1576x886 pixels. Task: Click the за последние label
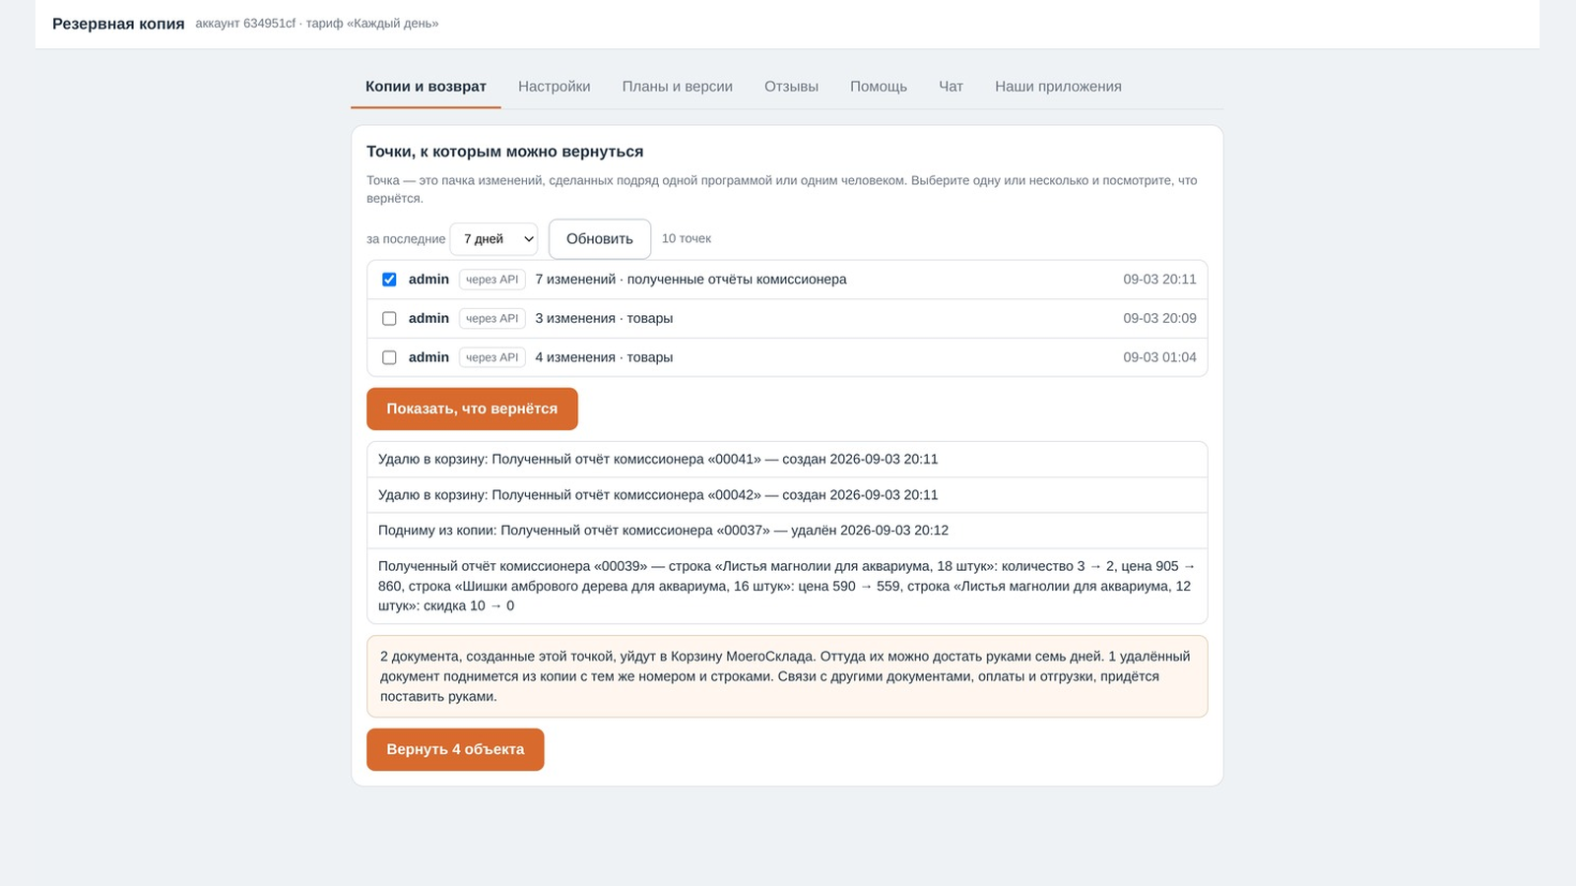pos(406,239)
